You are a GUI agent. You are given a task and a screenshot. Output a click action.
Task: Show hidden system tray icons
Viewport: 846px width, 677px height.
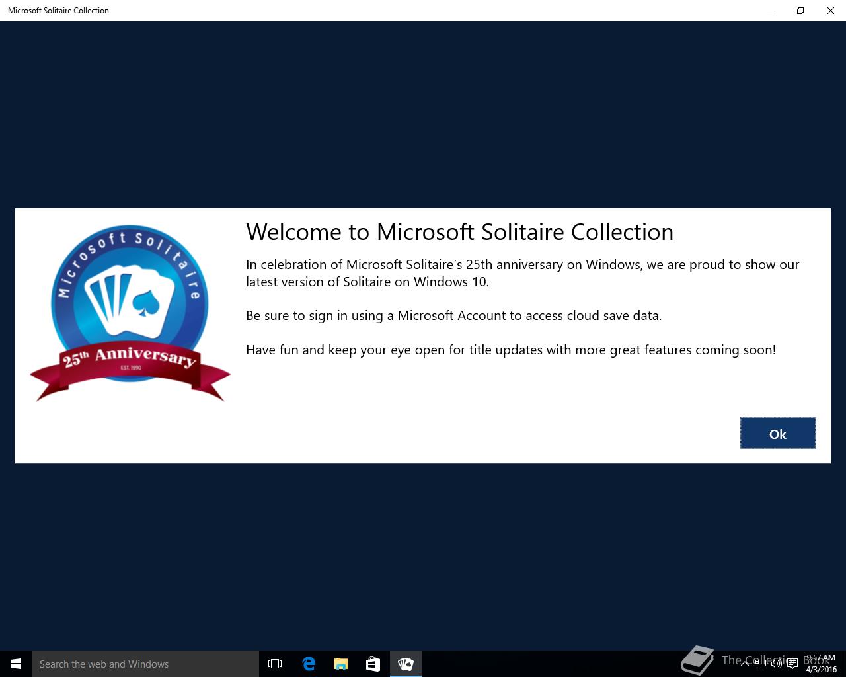745,664
